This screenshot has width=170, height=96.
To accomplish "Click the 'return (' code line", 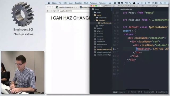I will tap(130, 34).
